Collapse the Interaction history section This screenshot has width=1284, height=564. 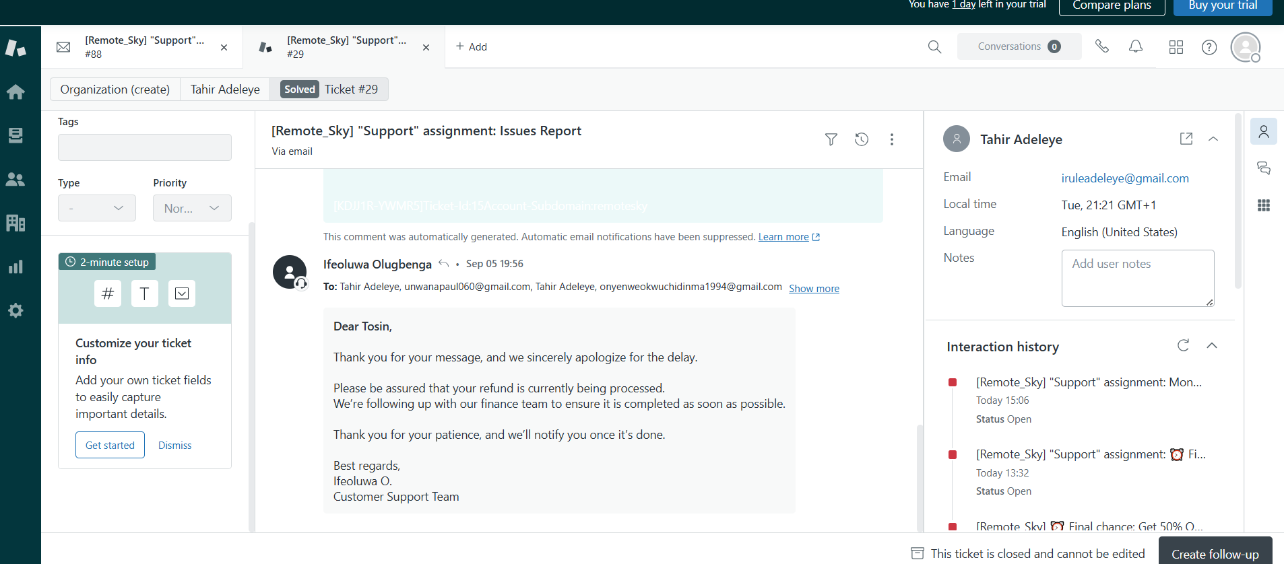coord(1212,345)
